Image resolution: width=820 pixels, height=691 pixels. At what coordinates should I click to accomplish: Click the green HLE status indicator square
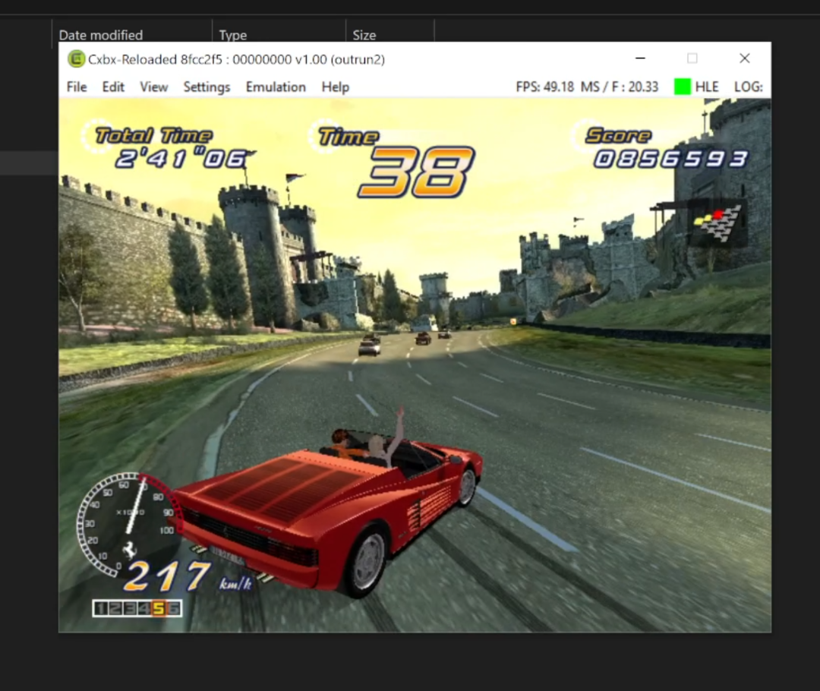pos(682,87)
